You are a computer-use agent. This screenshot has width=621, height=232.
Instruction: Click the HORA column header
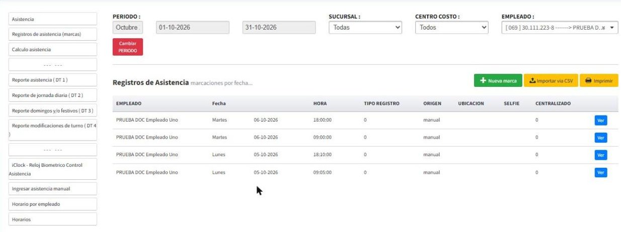point(320,103)
